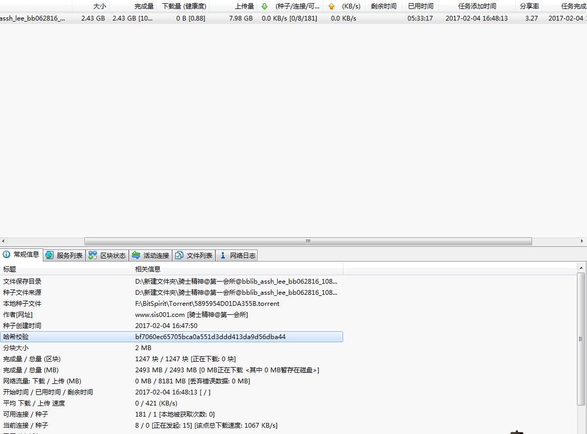Screen dimensions: 587x434
Task: Click the orange upload arrow column header
Action: pos(332,6)
